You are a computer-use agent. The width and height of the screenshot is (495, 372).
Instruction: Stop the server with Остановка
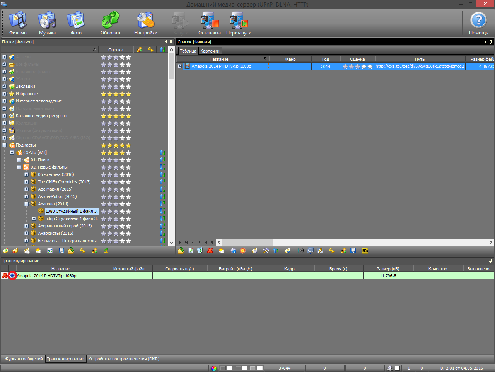pos(209,23)
